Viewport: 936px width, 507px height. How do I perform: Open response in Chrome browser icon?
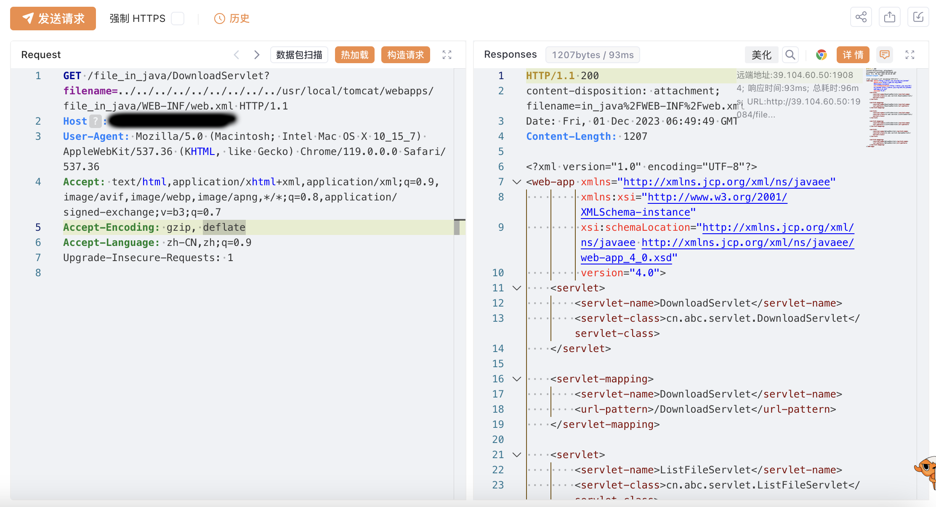tap(821, 55)
